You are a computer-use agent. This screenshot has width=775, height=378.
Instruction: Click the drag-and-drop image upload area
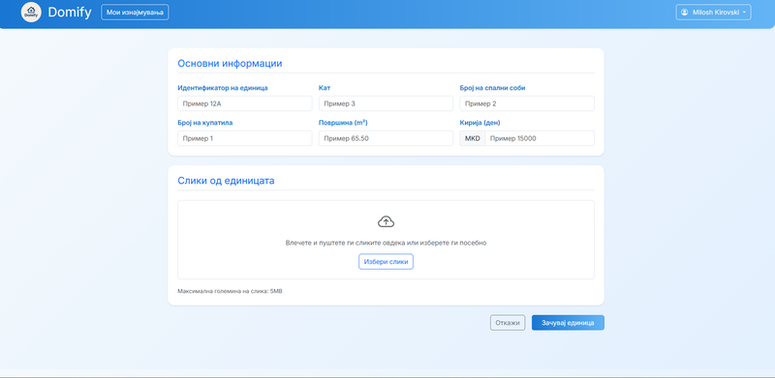coord(386,240)
